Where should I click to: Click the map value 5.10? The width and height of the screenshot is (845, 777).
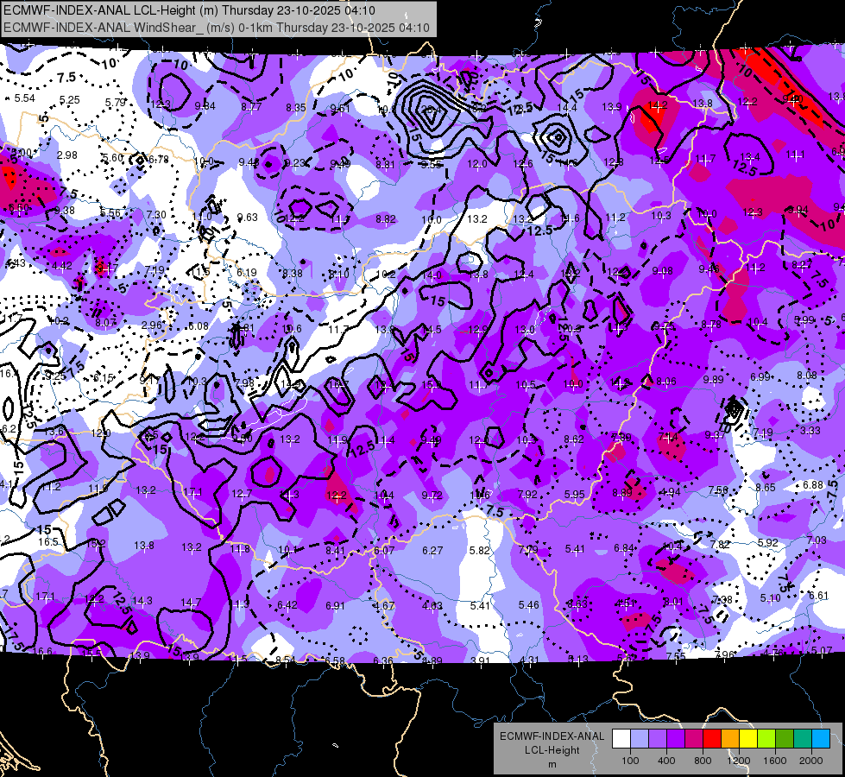[771, 598]
